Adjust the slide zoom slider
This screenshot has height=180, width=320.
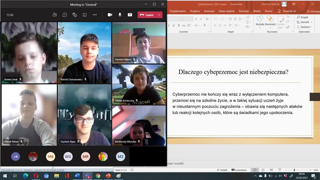(294, 170)
